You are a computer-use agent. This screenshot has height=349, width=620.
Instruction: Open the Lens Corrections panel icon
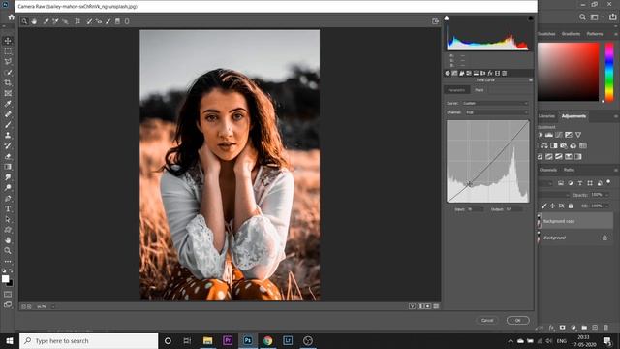(482, 74)
